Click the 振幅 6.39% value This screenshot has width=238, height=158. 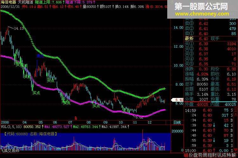click(x=202, y=79)
